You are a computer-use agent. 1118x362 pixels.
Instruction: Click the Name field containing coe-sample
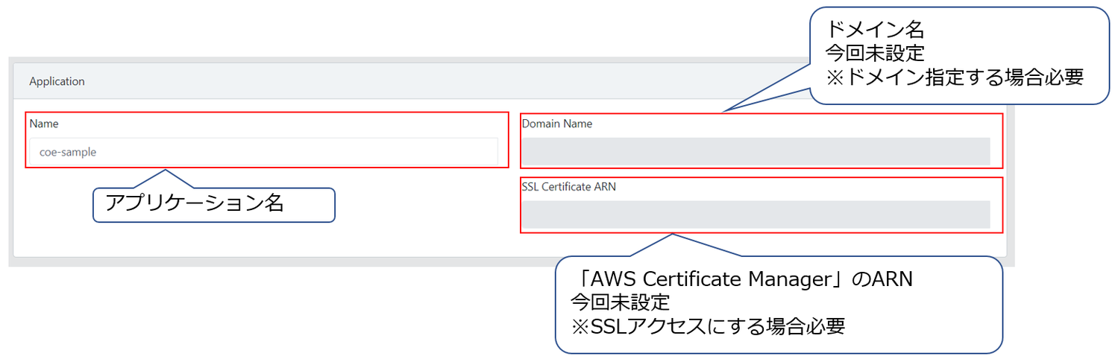click(x=263, y=152)
